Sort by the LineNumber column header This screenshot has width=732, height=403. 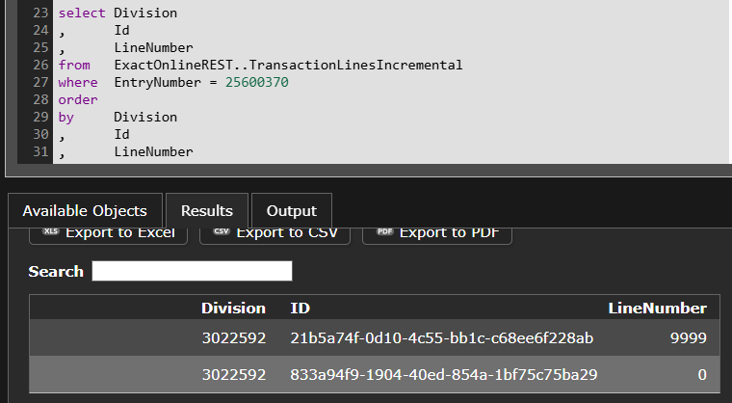tap(657, 309)
